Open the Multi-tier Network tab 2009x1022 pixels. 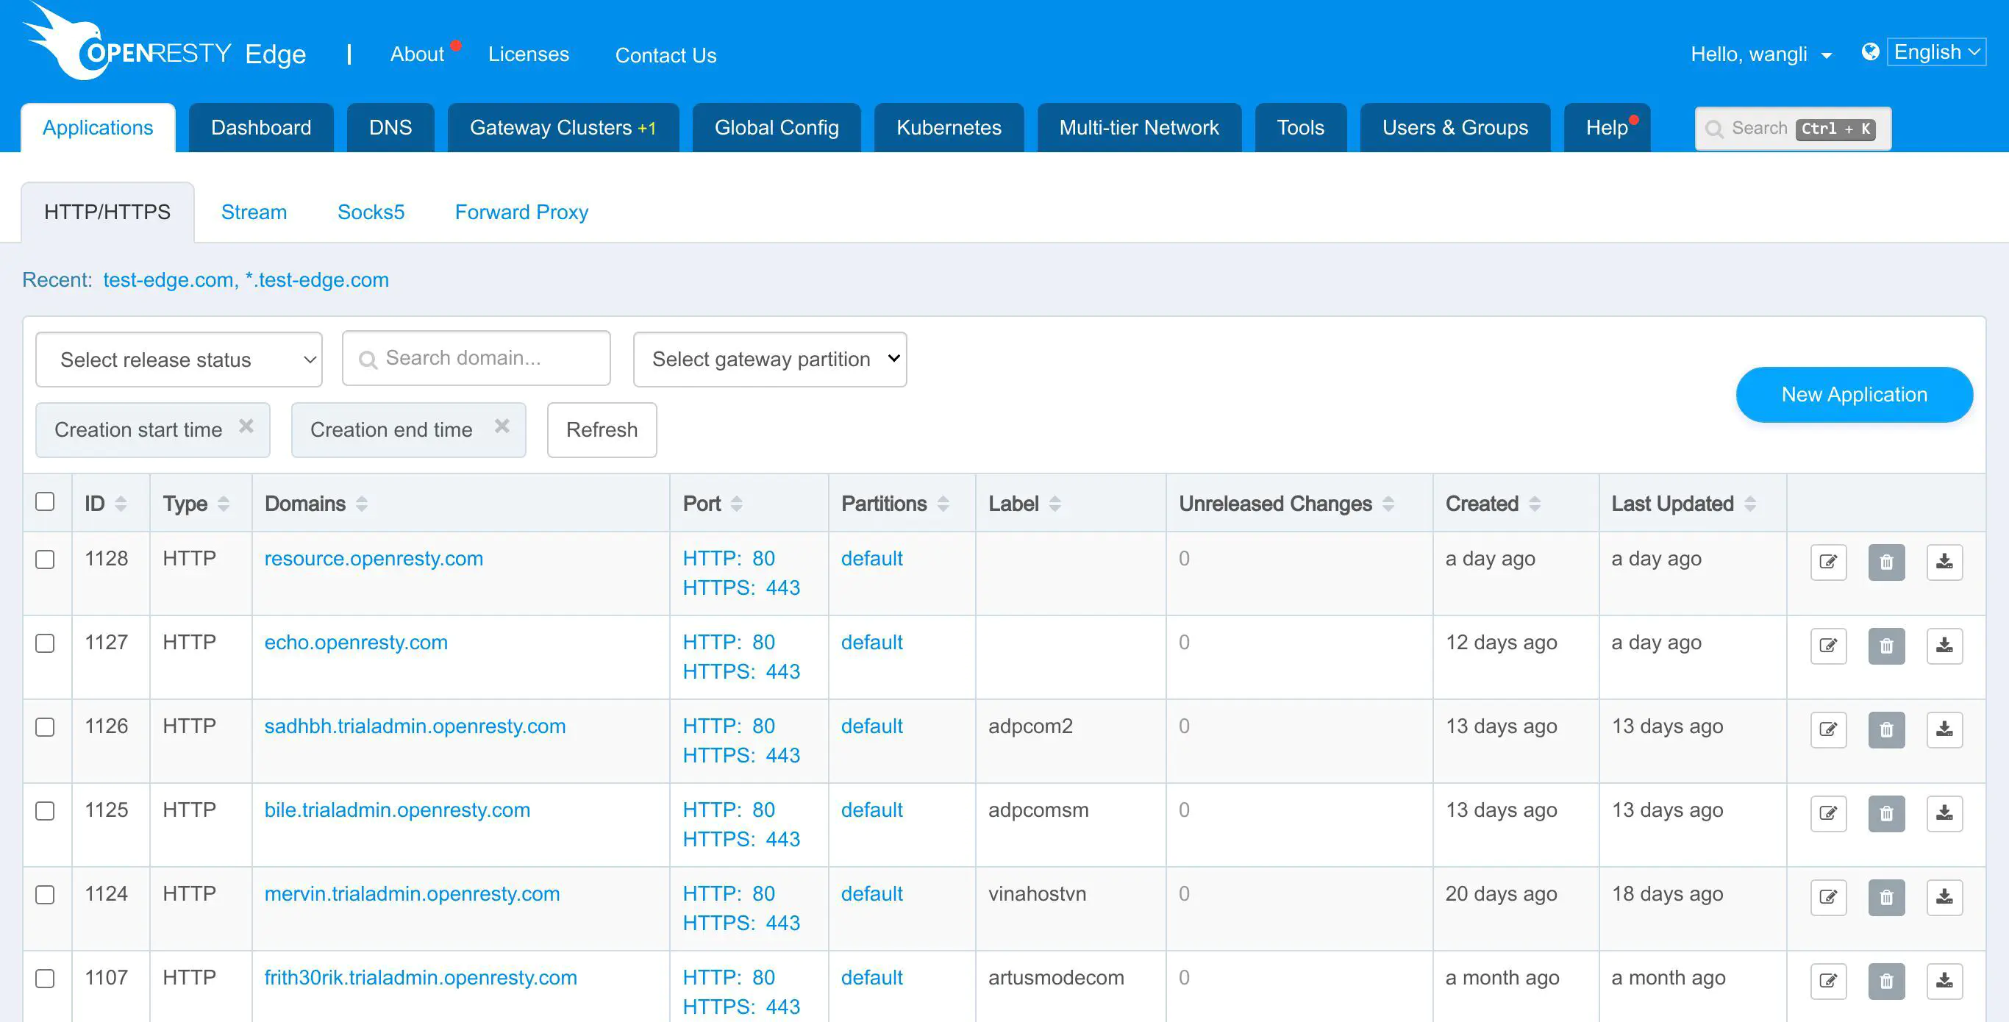[x=1139, y=128]
